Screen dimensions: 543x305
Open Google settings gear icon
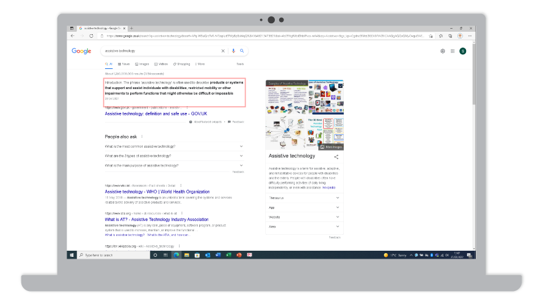point(443,51)
